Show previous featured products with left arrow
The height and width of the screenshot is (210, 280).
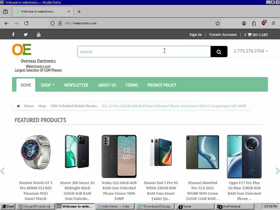point(2,171)
